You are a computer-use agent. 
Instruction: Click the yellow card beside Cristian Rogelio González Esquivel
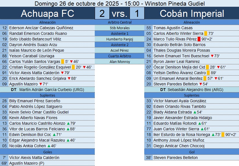tap(73, 67)
